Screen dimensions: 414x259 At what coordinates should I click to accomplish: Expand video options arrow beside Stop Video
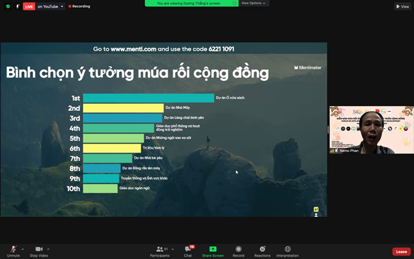click(48, 249)
